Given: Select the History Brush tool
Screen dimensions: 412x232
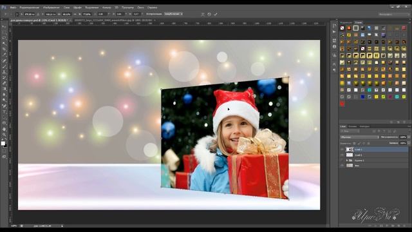Looking at the screenshot, I should [4, 77].
